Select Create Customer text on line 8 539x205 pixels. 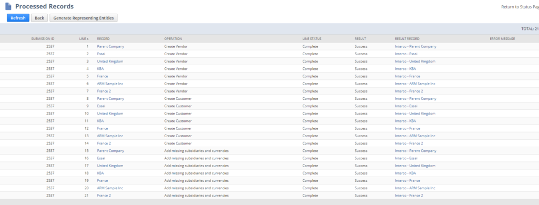178,98
